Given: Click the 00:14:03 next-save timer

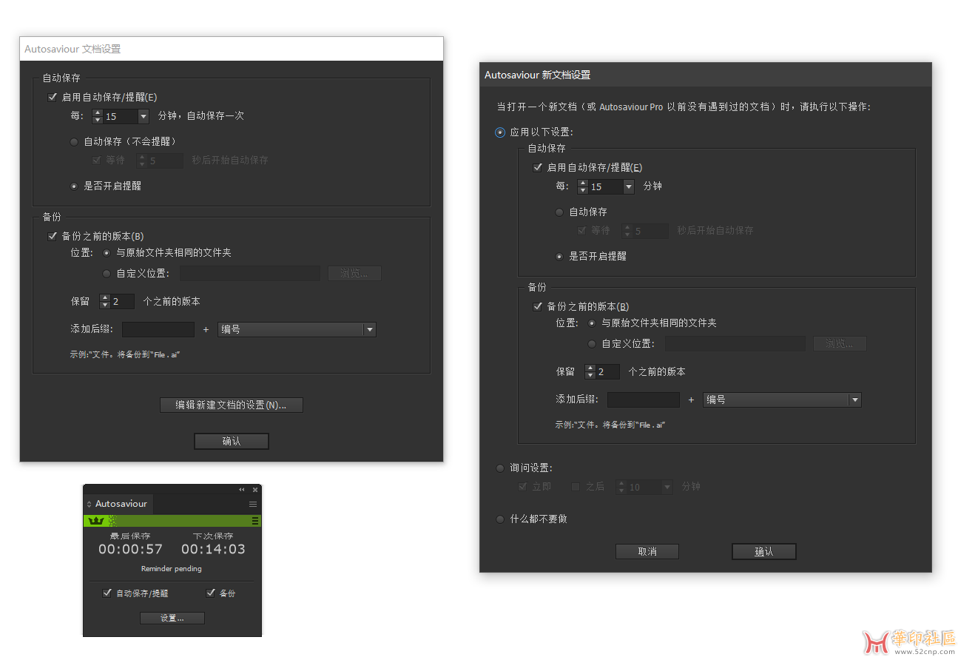Looking at the screenshot, I should [x=213, y=549].
